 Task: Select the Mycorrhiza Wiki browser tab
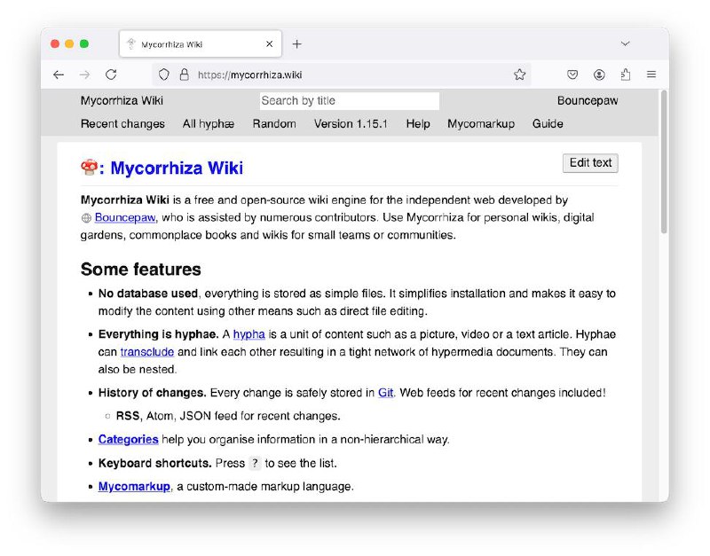coord(201,43)
